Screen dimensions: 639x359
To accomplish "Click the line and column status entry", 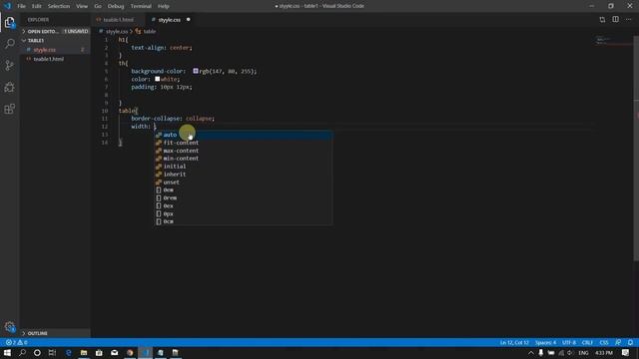I will [514, 343].
